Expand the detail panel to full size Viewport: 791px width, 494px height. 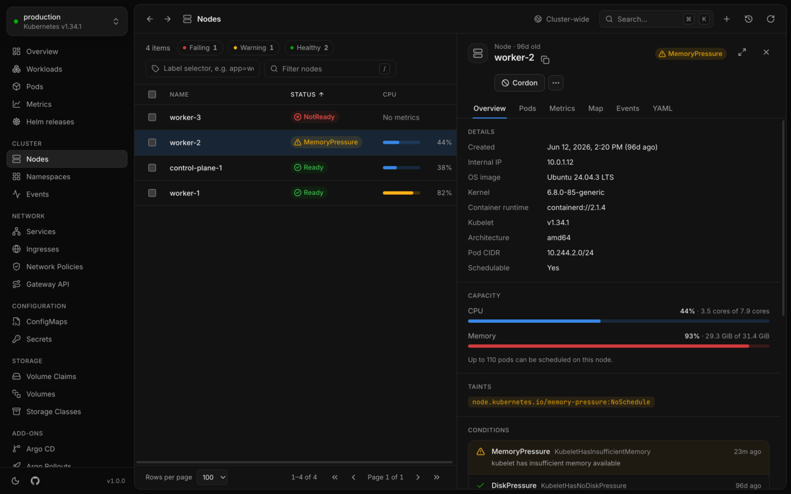tap(742, 52)
